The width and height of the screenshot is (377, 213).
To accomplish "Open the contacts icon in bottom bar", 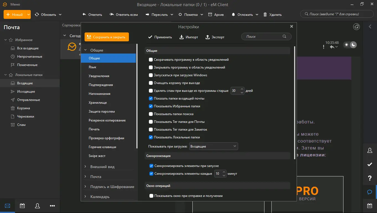I will tap(37, 206).
